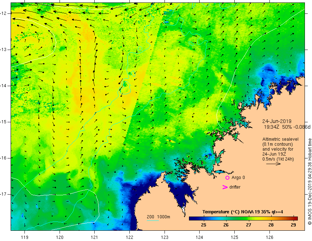Click the 200 1000m depth label

coord(158,217)
